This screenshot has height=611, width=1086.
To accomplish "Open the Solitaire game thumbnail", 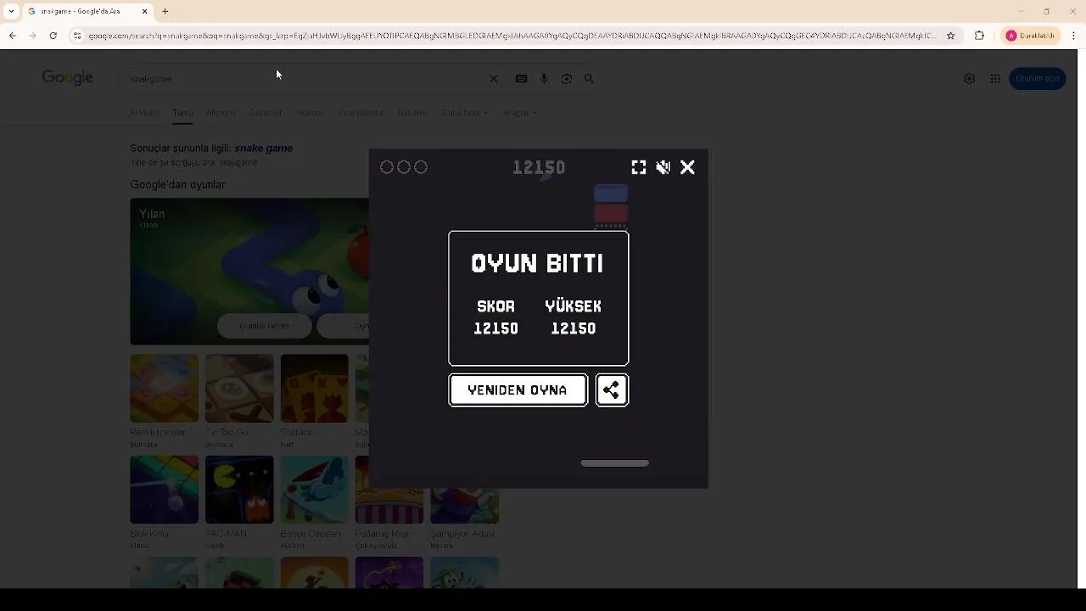I will [x=314, y=389].
